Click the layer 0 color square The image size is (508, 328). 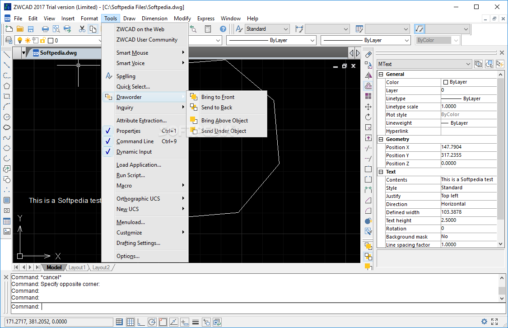pyautogui.click(x=51, y=41)
